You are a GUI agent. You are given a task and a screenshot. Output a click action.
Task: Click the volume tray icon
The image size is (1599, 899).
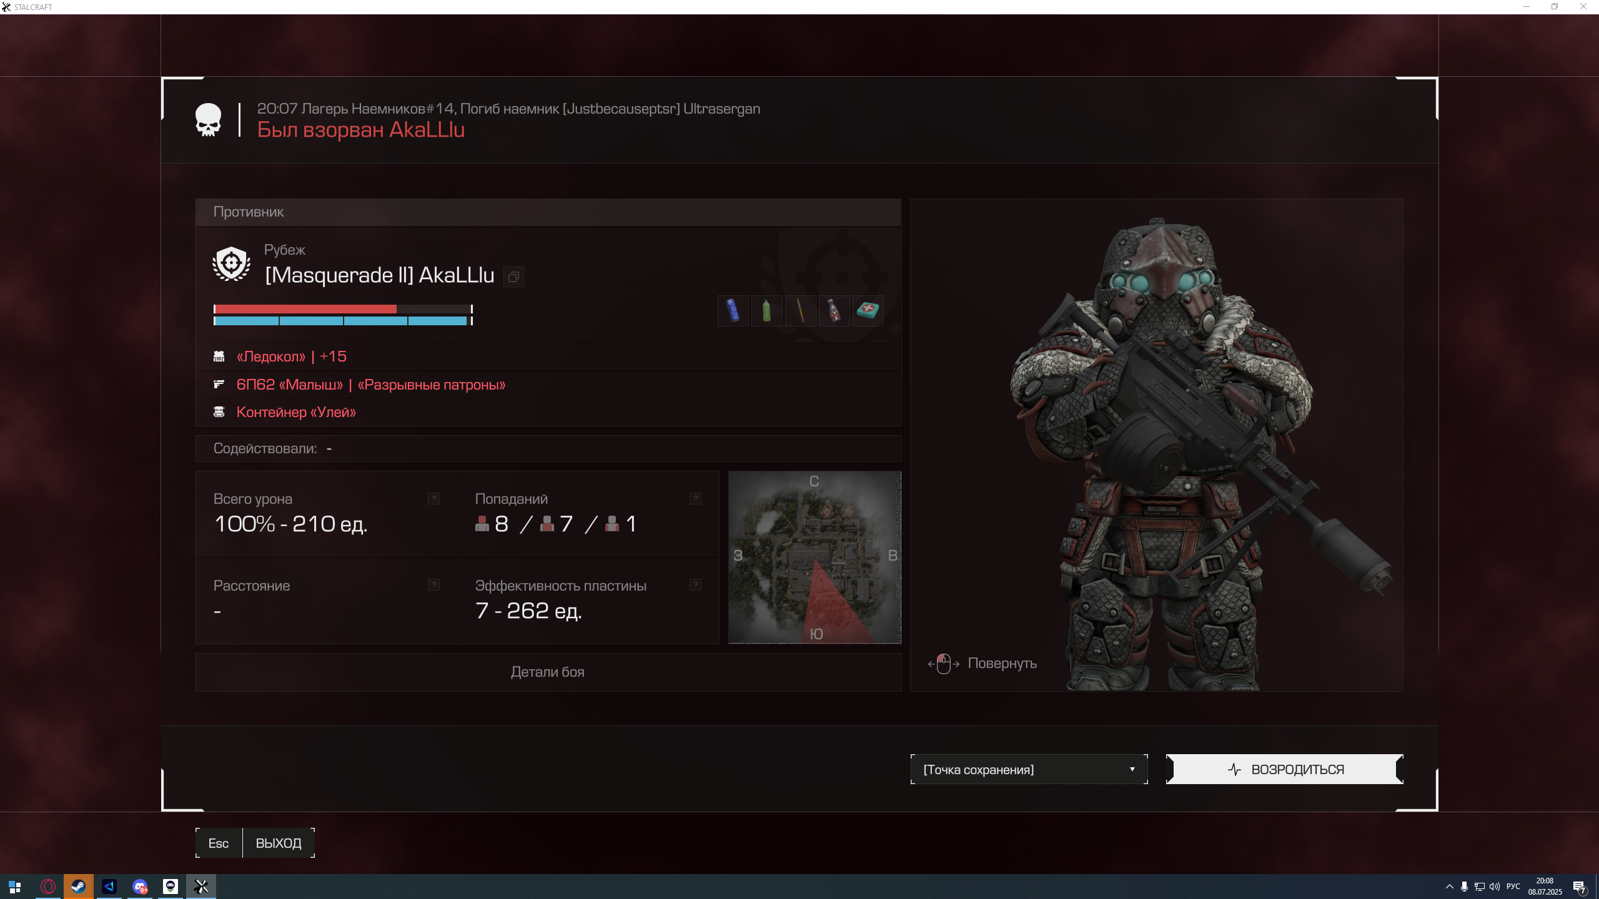[1495, 887]
